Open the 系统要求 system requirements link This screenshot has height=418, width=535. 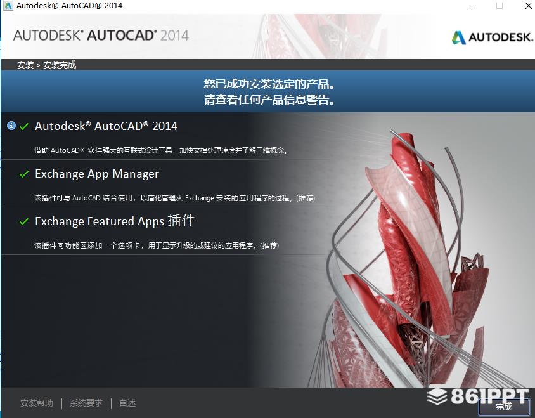(86, 403)
